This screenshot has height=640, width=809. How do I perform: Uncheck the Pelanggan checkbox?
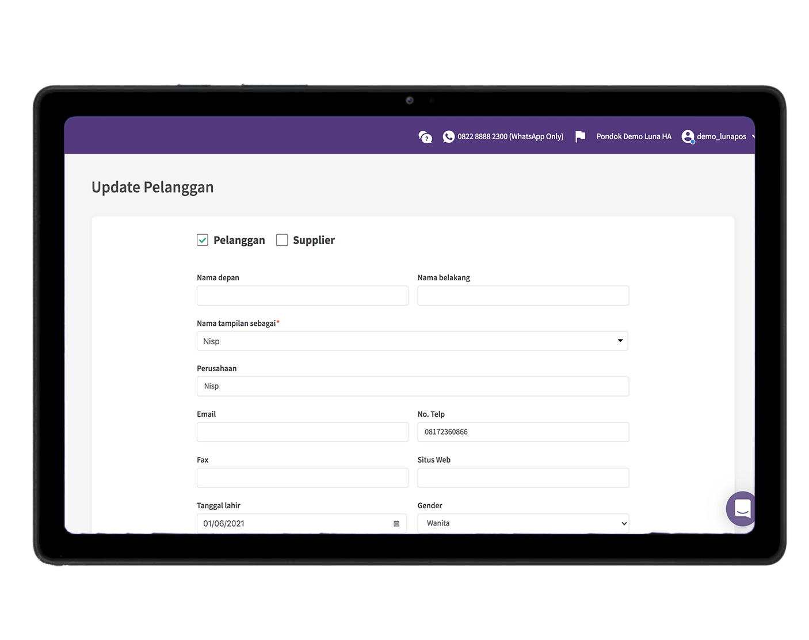(203, 240)
